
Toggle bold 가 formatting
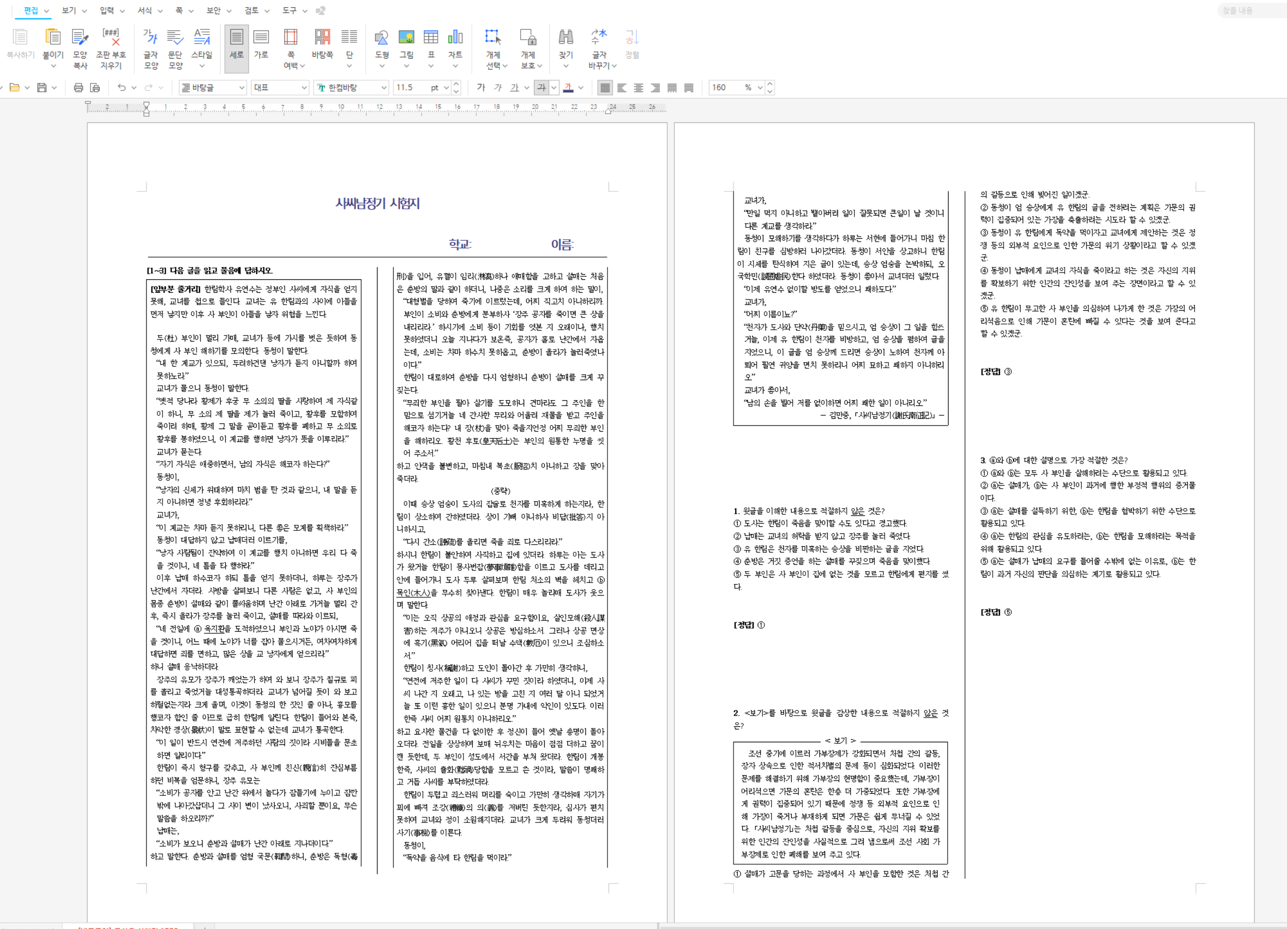tap(480, 87)
